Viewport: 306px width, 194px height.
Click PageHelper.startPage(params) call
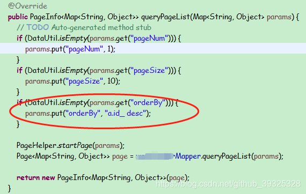click(x=70, y=145)
